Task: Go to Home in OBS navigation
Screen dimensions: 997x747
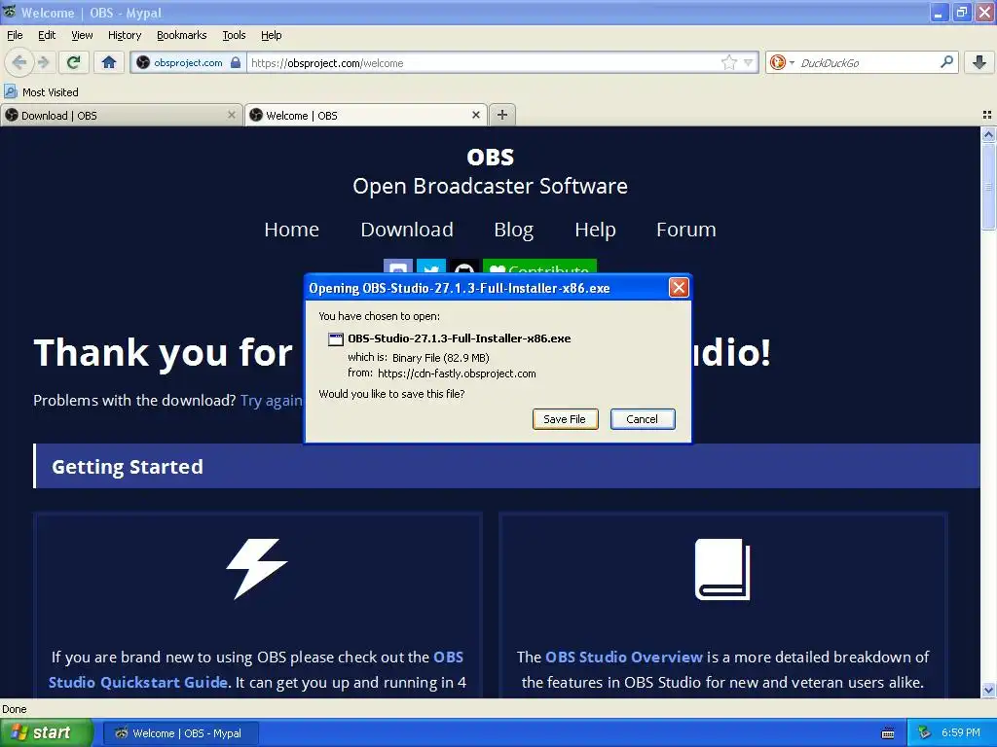Action: click(x=292, y=230)
